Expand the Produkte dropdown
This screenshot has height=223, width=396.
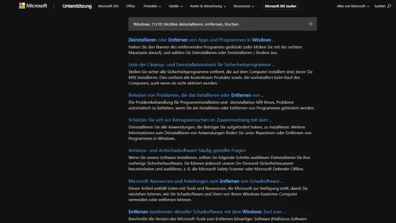(152, 6)
